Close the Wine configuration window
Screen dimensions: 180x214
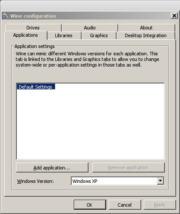[x=174, y=16]
